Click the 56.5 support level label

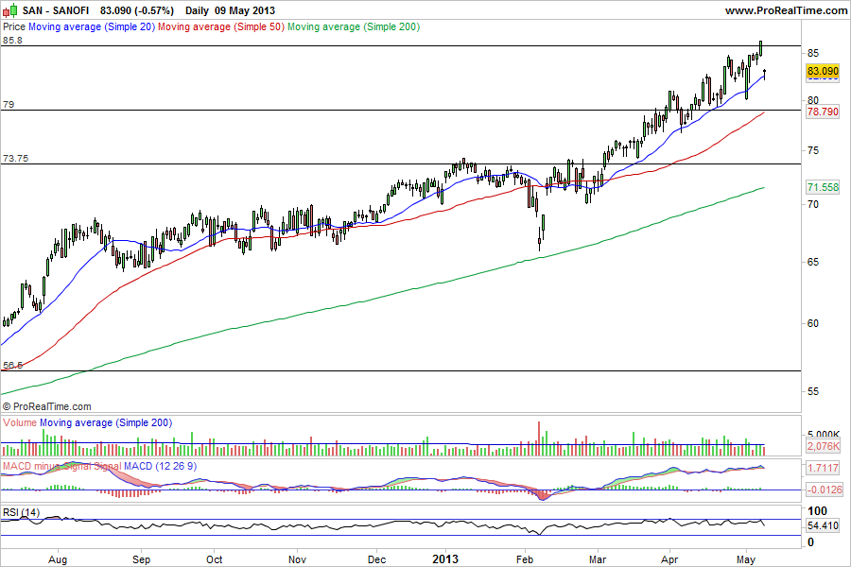tap(12, 365)
